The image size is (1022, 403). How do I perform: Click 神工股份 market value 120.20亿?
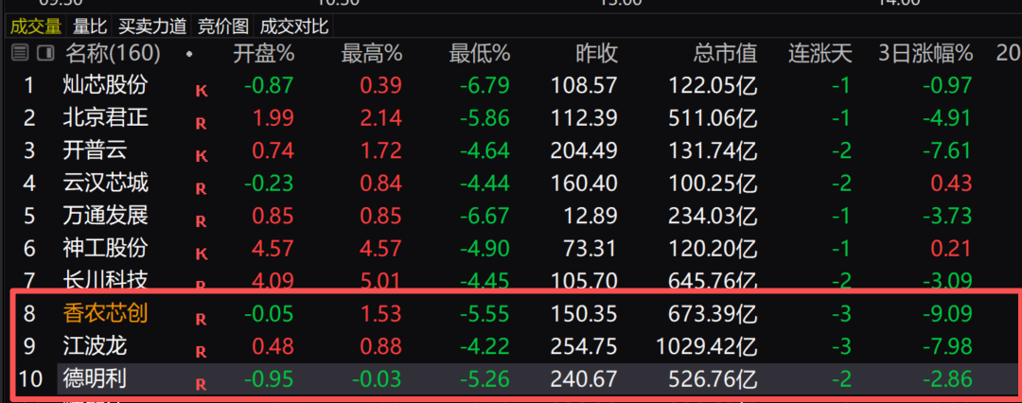tap(713, 249)
